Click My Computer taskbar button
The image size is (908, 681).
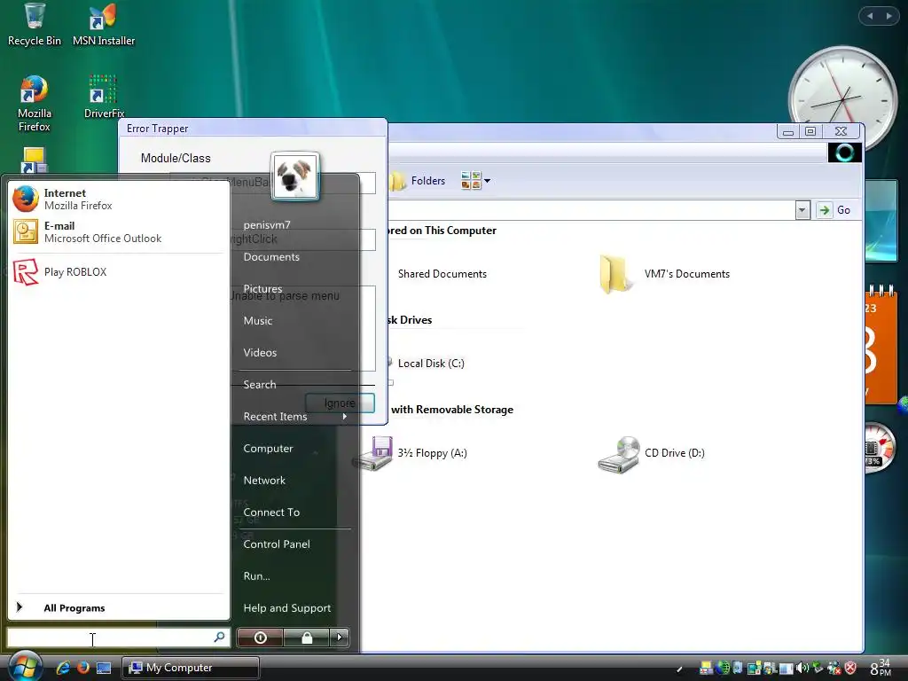pos(191,668)
